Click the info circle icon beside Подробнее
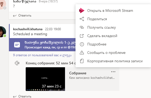The image size is (151, 98). click(x=82, y=44)
